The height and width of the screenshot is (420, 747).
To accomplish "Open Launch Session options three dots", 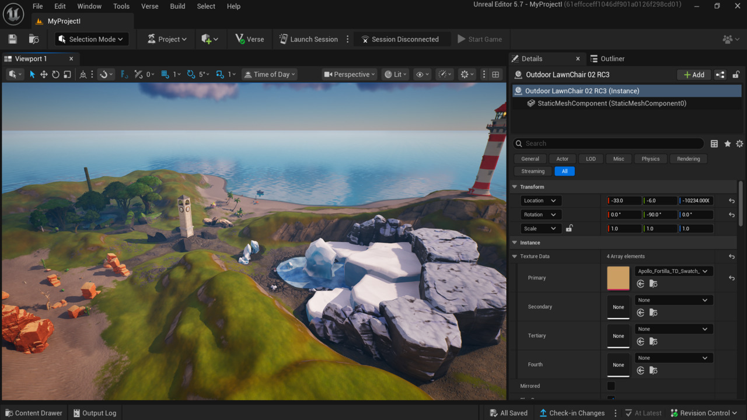I will point(348,39).
